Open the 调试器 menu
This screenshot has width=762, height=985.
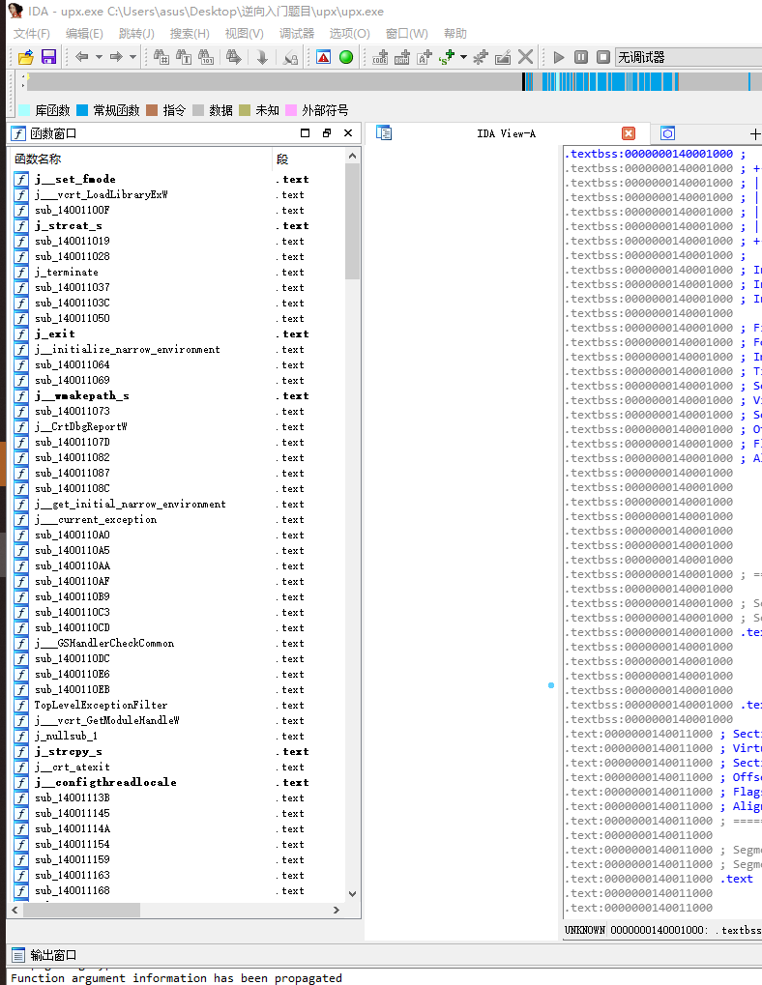pos(297,33)
